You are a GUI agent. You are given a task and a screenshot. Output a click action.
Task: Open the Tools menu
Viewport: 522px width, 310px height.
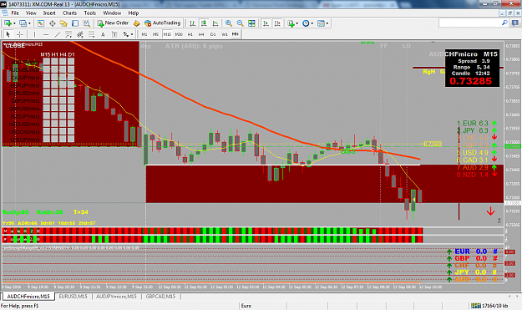click(90, 13)
